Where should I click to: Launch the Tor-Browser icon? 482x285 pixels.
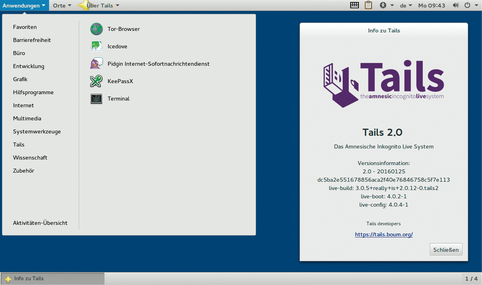click(97, 29)
